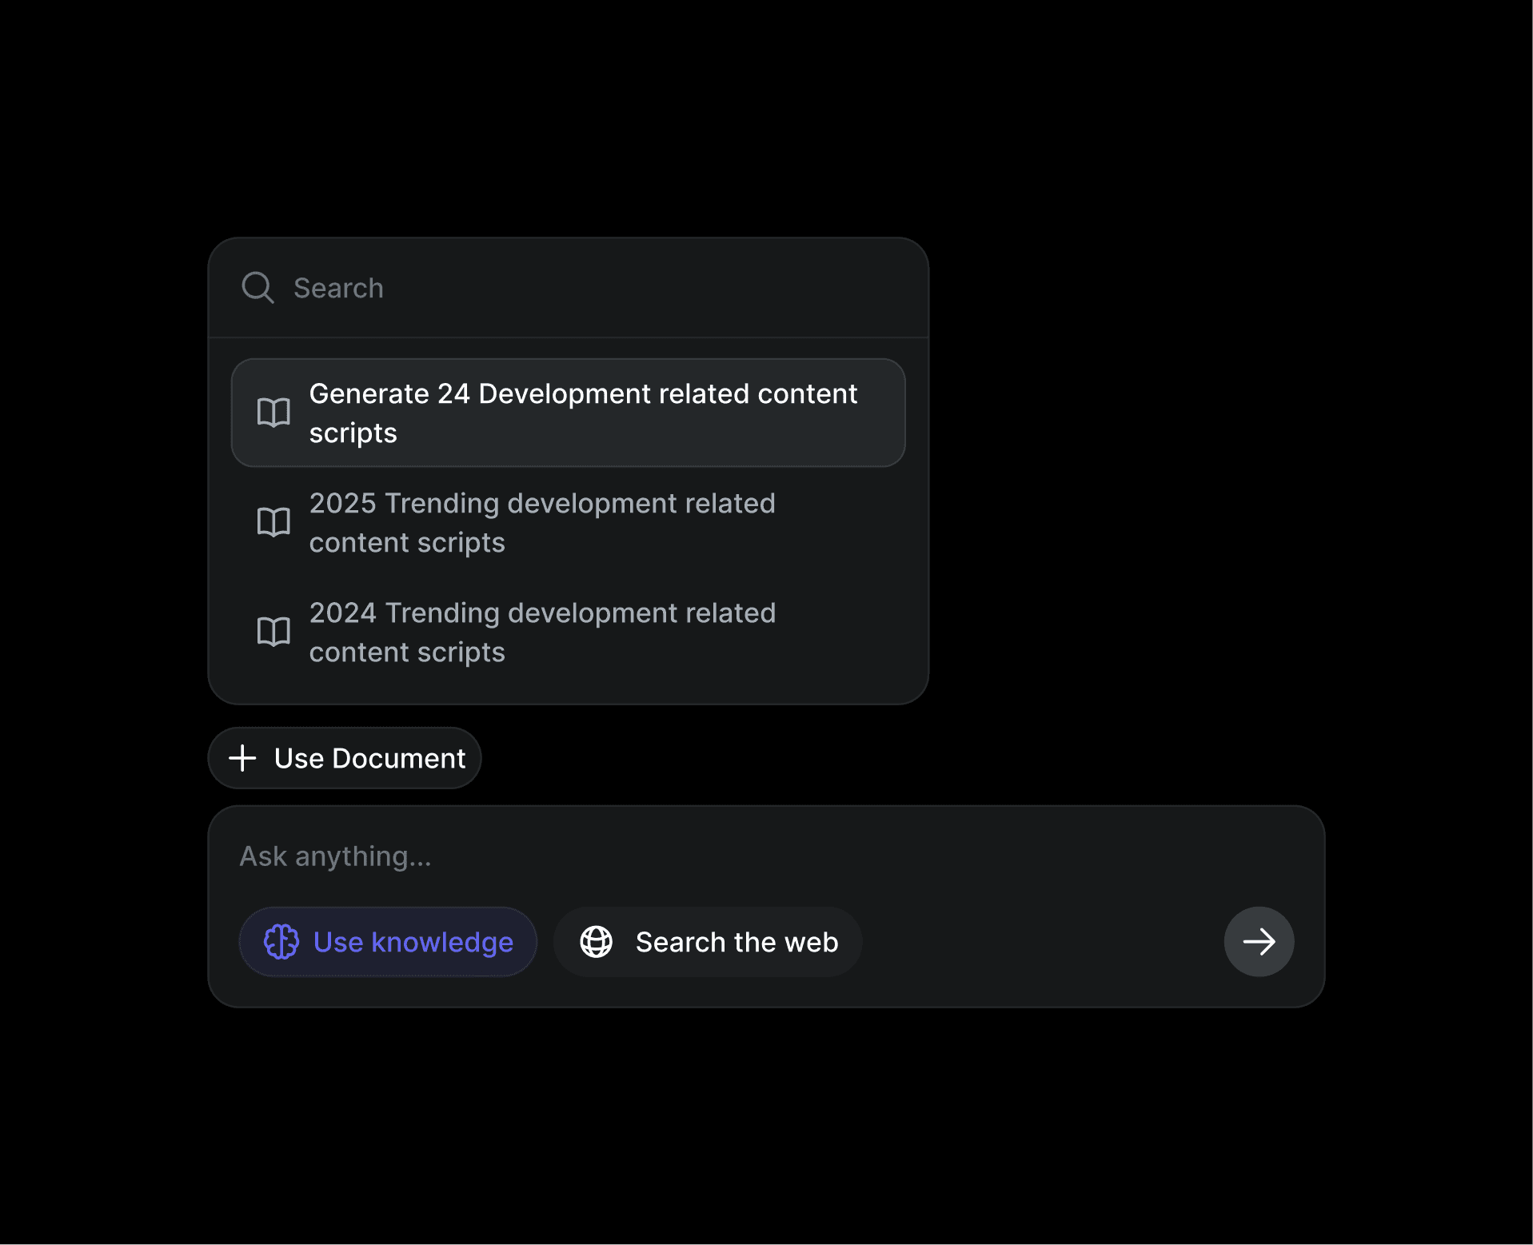
Task: Click the globe icon for web search
Action: pos(596,942)
